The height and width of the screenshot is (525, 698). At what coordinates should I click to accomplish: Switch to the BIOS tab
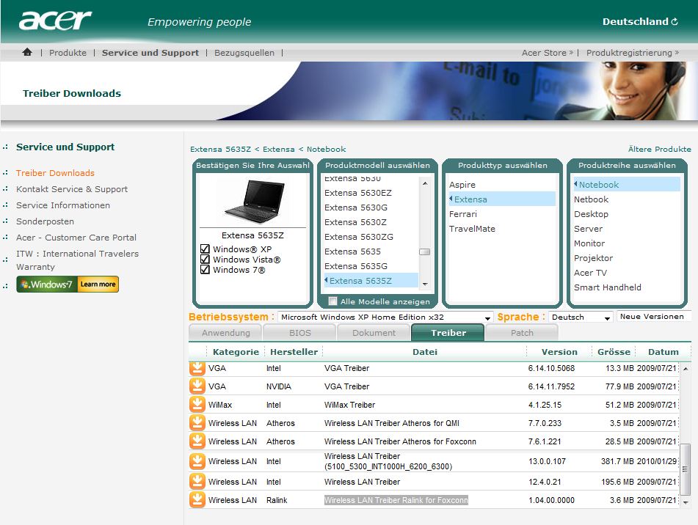tap(299, 332)
